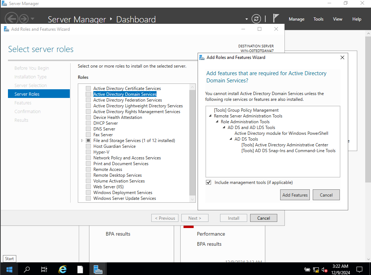371x275 pixels.
Task: Select Active Directory Administrative Center item
Action: 284,145
